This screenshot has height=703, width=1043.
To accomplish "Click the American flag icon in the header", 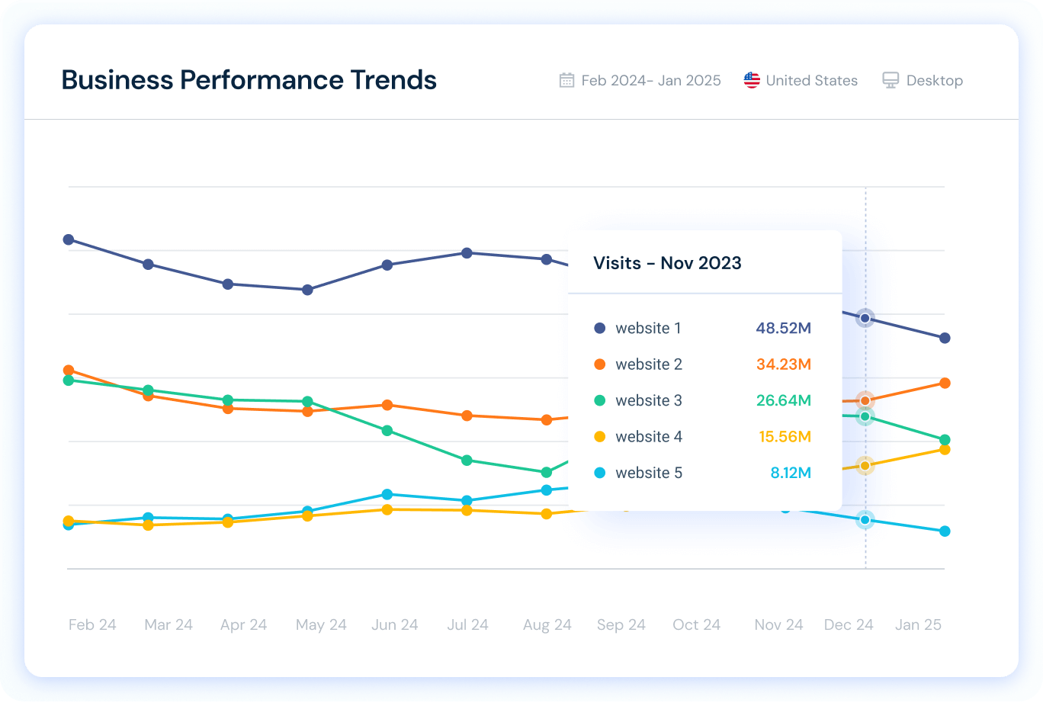I will tap(752, 79).
